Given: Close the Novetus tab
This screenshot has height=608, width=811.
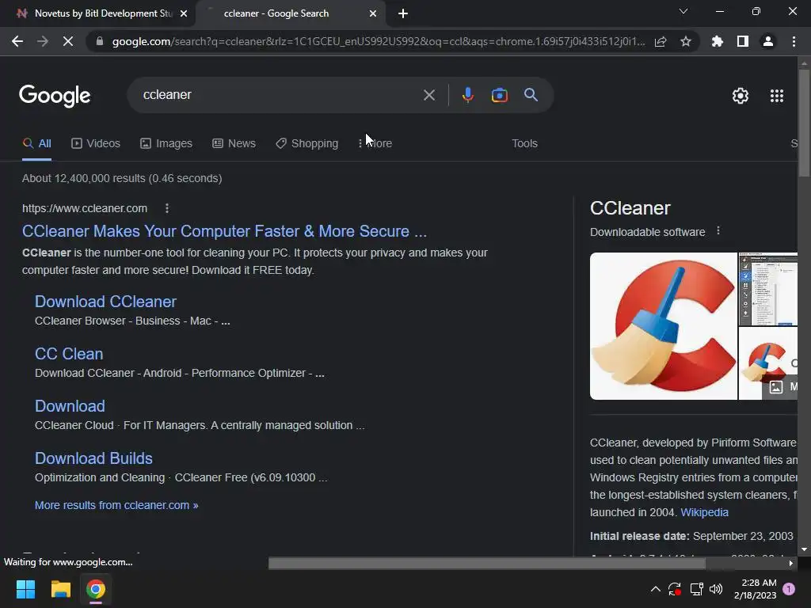Looking at the screenshot, I should point(184,13).
